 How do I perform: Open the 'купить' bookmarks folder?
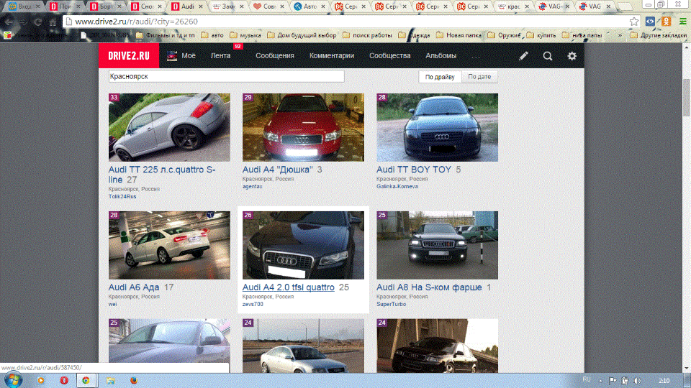pyautogui.click(x=541, y=35)
